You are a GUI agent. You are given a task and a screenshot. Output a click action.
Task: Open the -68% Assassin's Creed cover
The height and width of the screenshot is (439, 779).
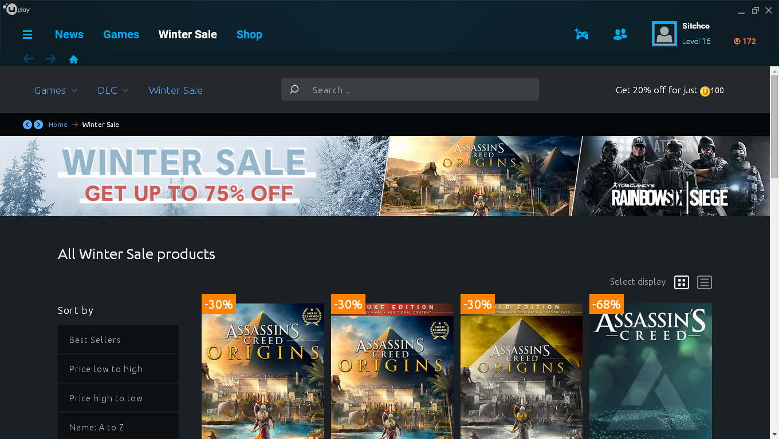651,371
